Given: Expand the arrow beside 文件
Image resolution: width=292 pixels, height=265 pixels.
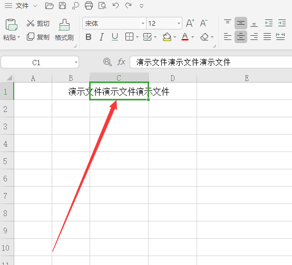Looking at the screenshot, I should click(35, 6).
